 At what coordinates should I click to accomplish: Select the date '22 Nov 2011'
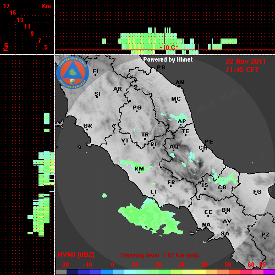246,62
